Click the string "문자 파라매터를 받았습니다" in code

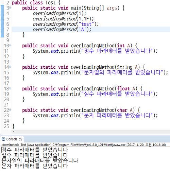pyautogui.click(x=117, y=115)
